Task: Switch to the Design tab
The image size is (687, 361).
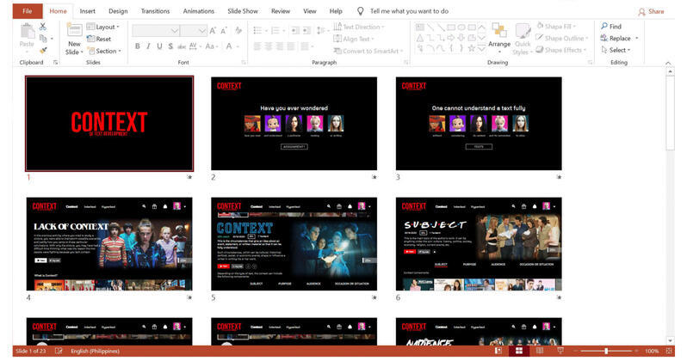Action: pos(118,11)
